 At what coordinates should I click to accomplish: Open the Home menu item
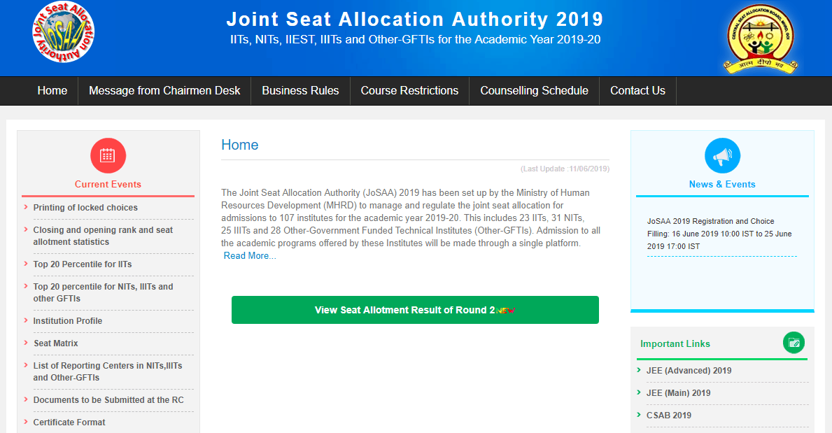[x=52, y=91]
